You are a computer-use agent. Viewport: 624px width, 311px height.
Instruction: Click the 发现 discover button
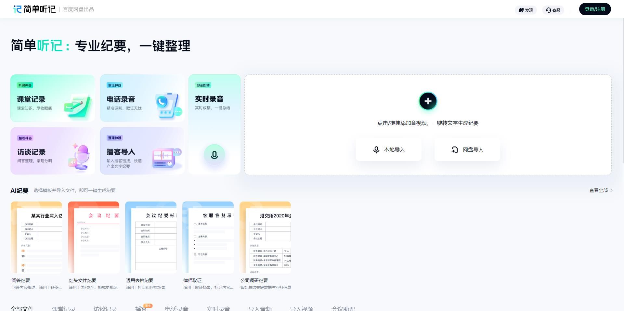(526, 10)
